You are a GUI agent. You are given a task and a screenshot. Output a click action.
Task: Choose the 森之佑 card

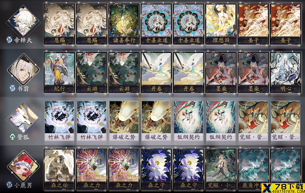pyautogui.click(x=59, y=169)
